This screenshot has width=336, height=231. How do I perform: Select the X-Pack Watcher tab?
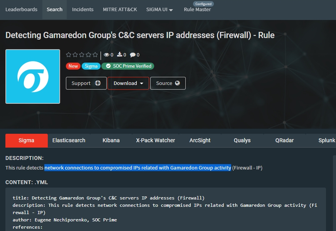[x=156, y=140]
